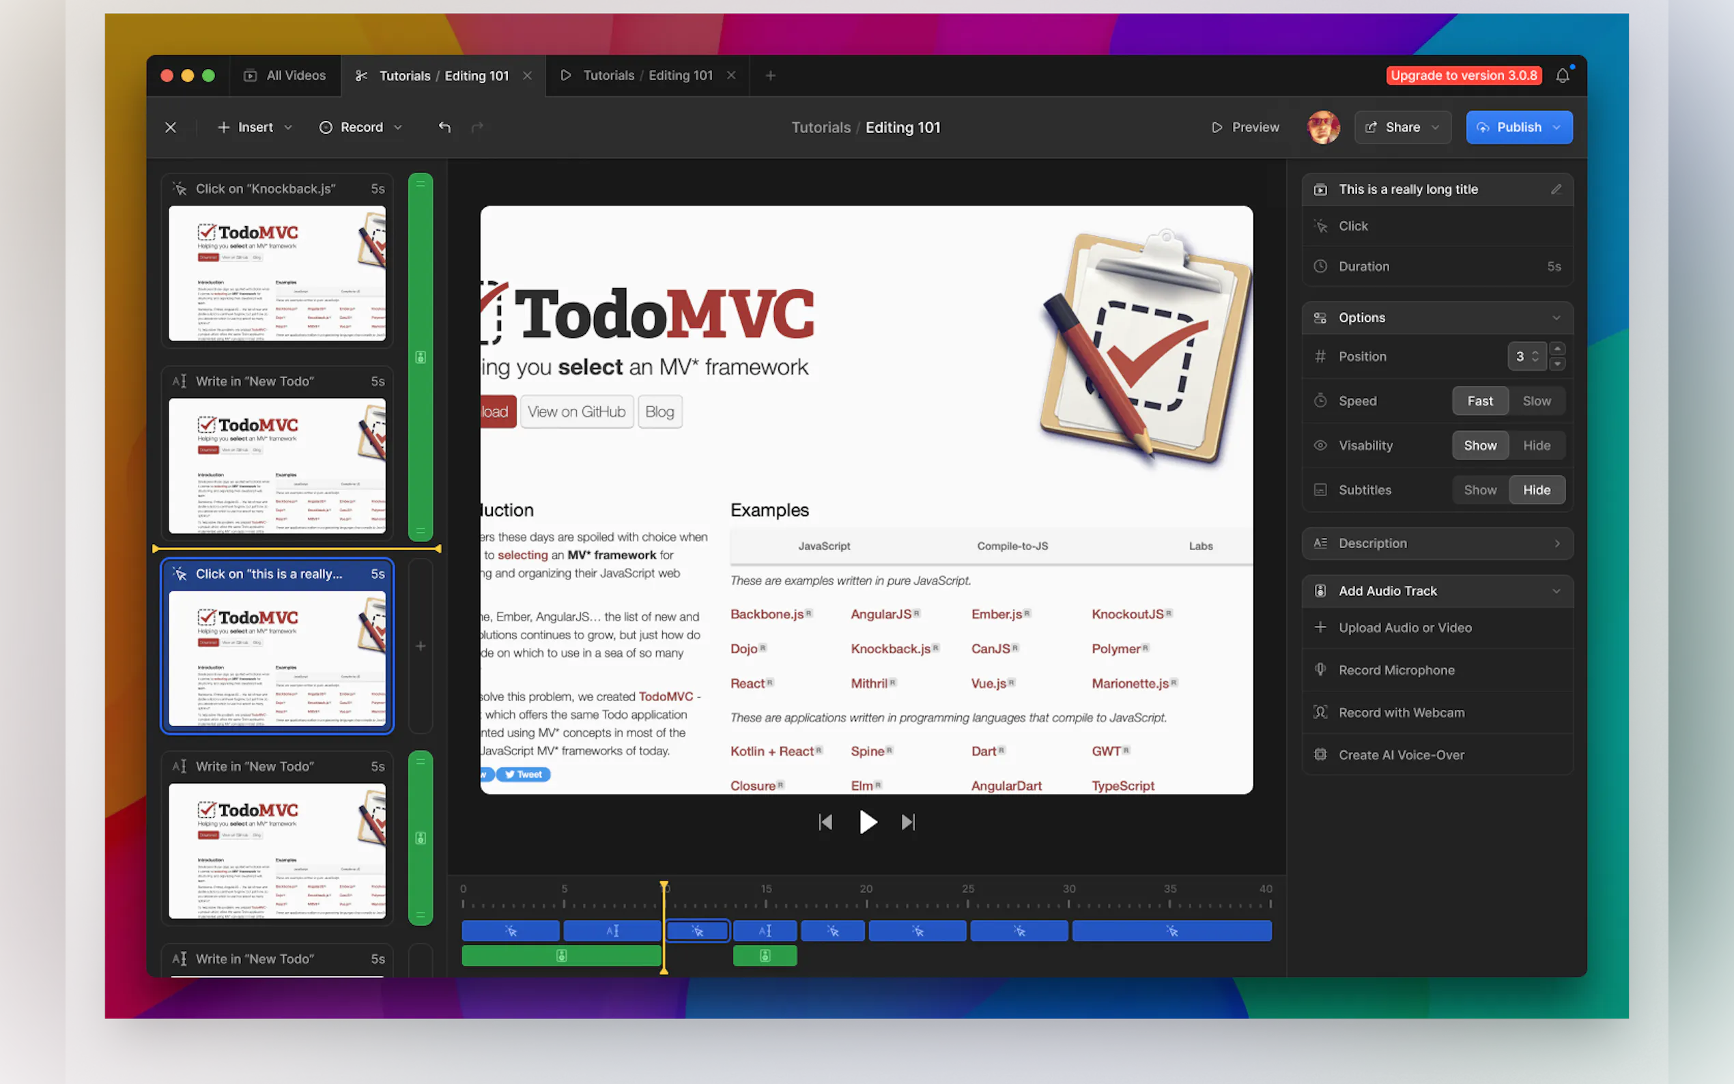This screenshot has width=1734, height=1084.
Task: Click the user avatar picture
Action: (1322, 127)
